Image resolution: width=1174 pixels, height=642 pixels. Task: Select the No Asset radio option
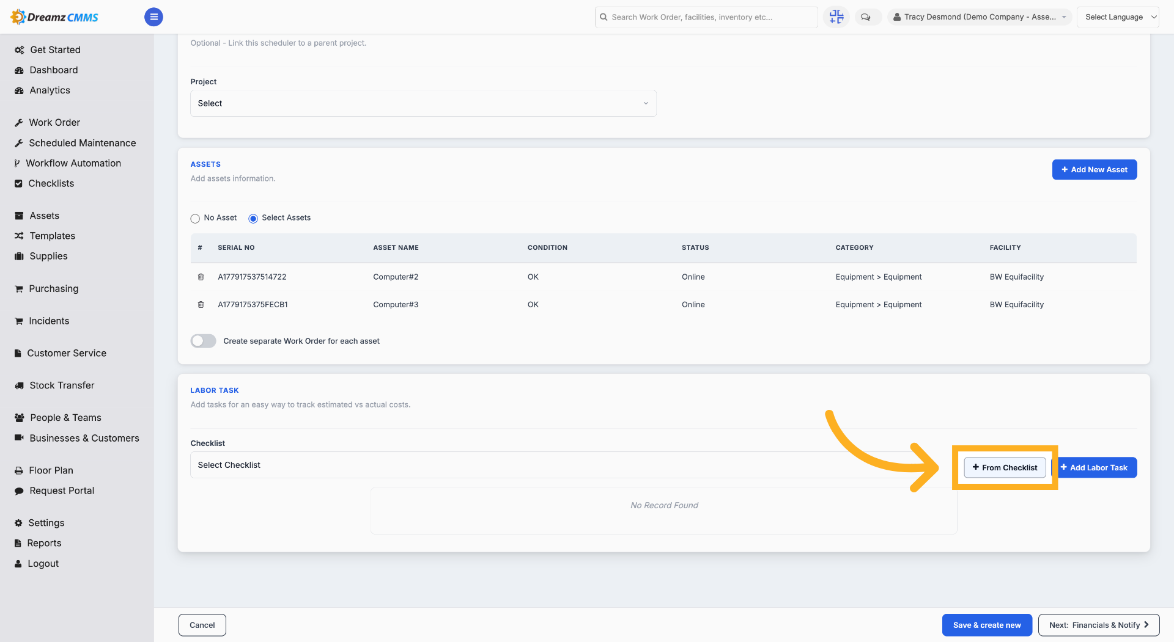195,218
